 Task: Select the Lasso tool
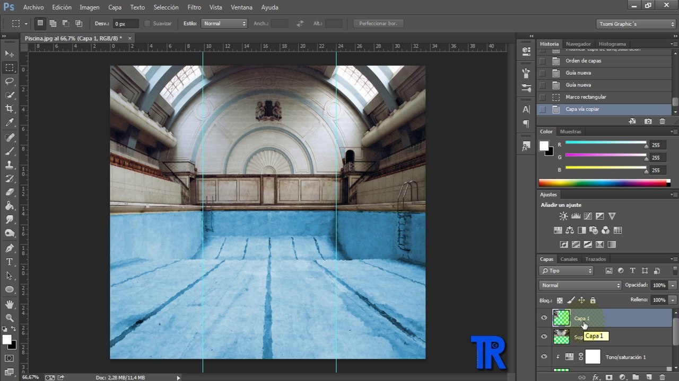click(x=10, y=81)
